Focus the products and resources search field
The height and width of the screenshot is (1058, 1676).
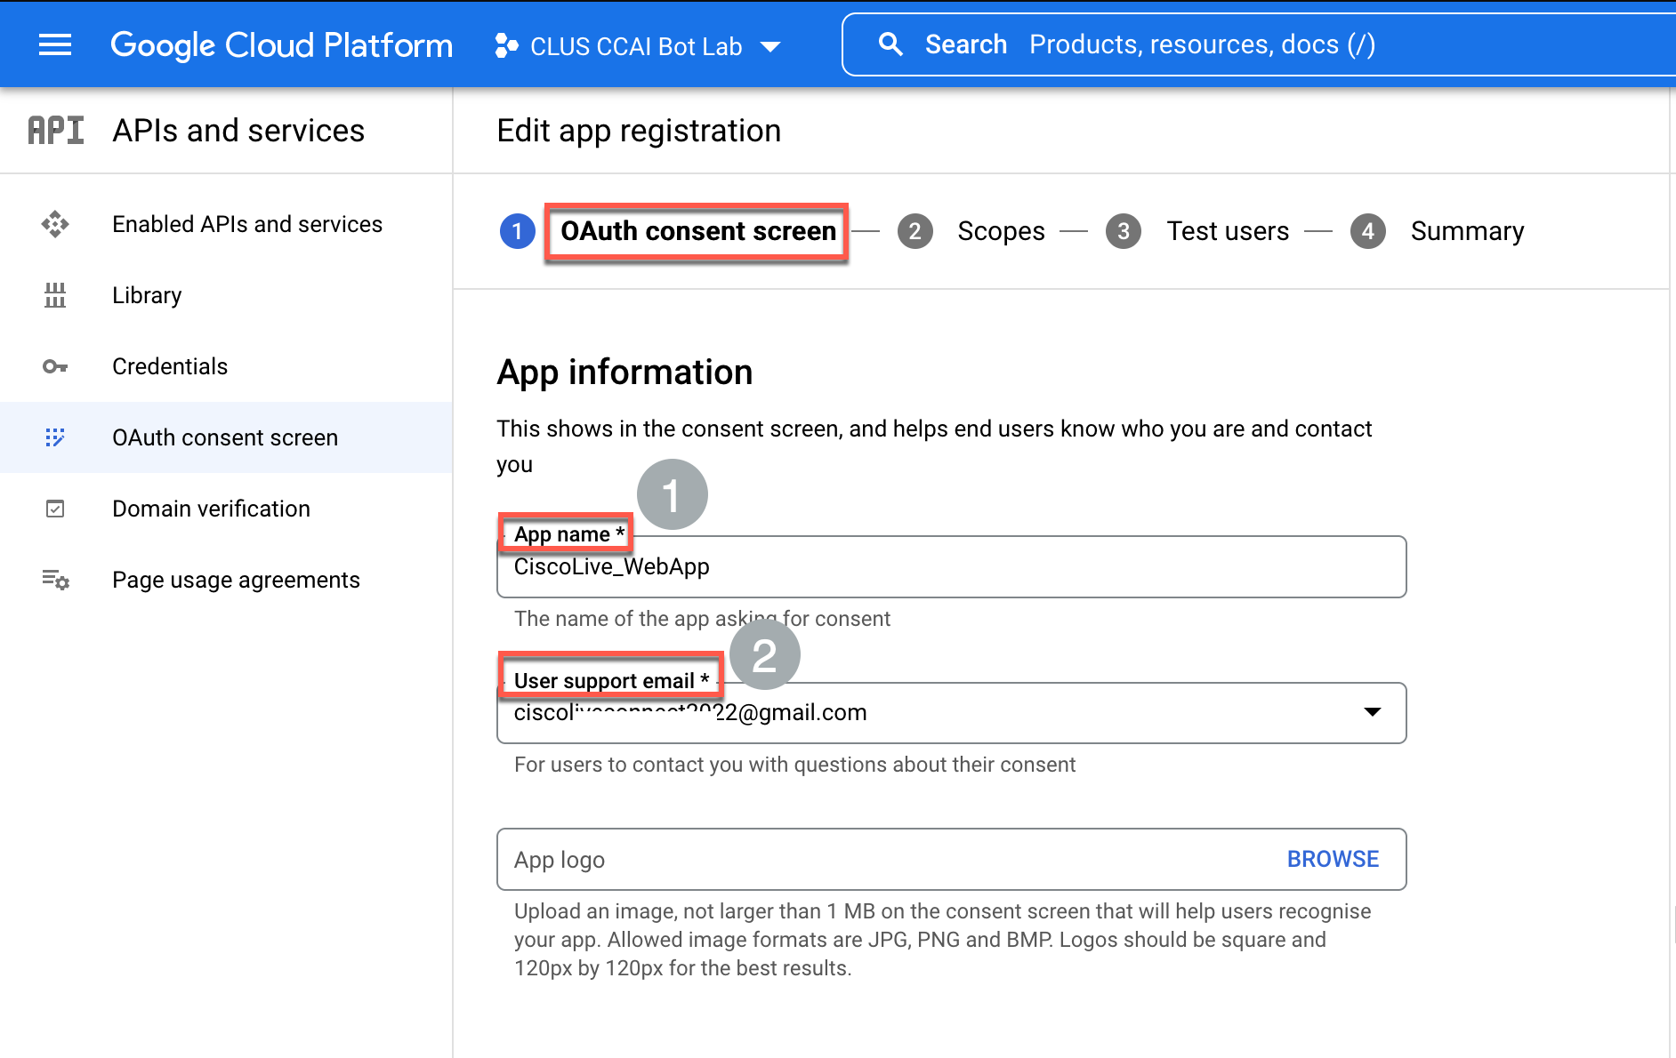click(x=1259, y=44)
